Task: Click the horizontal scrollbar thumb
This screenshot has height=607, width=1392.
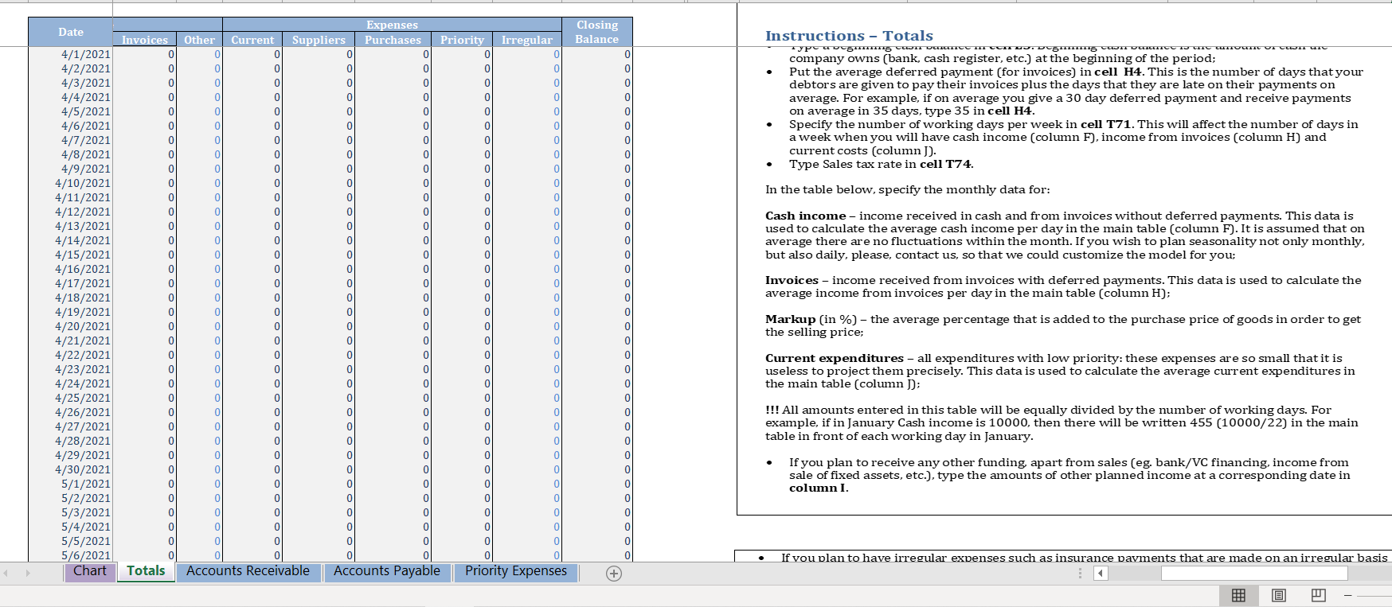Action: [1254, 573]
